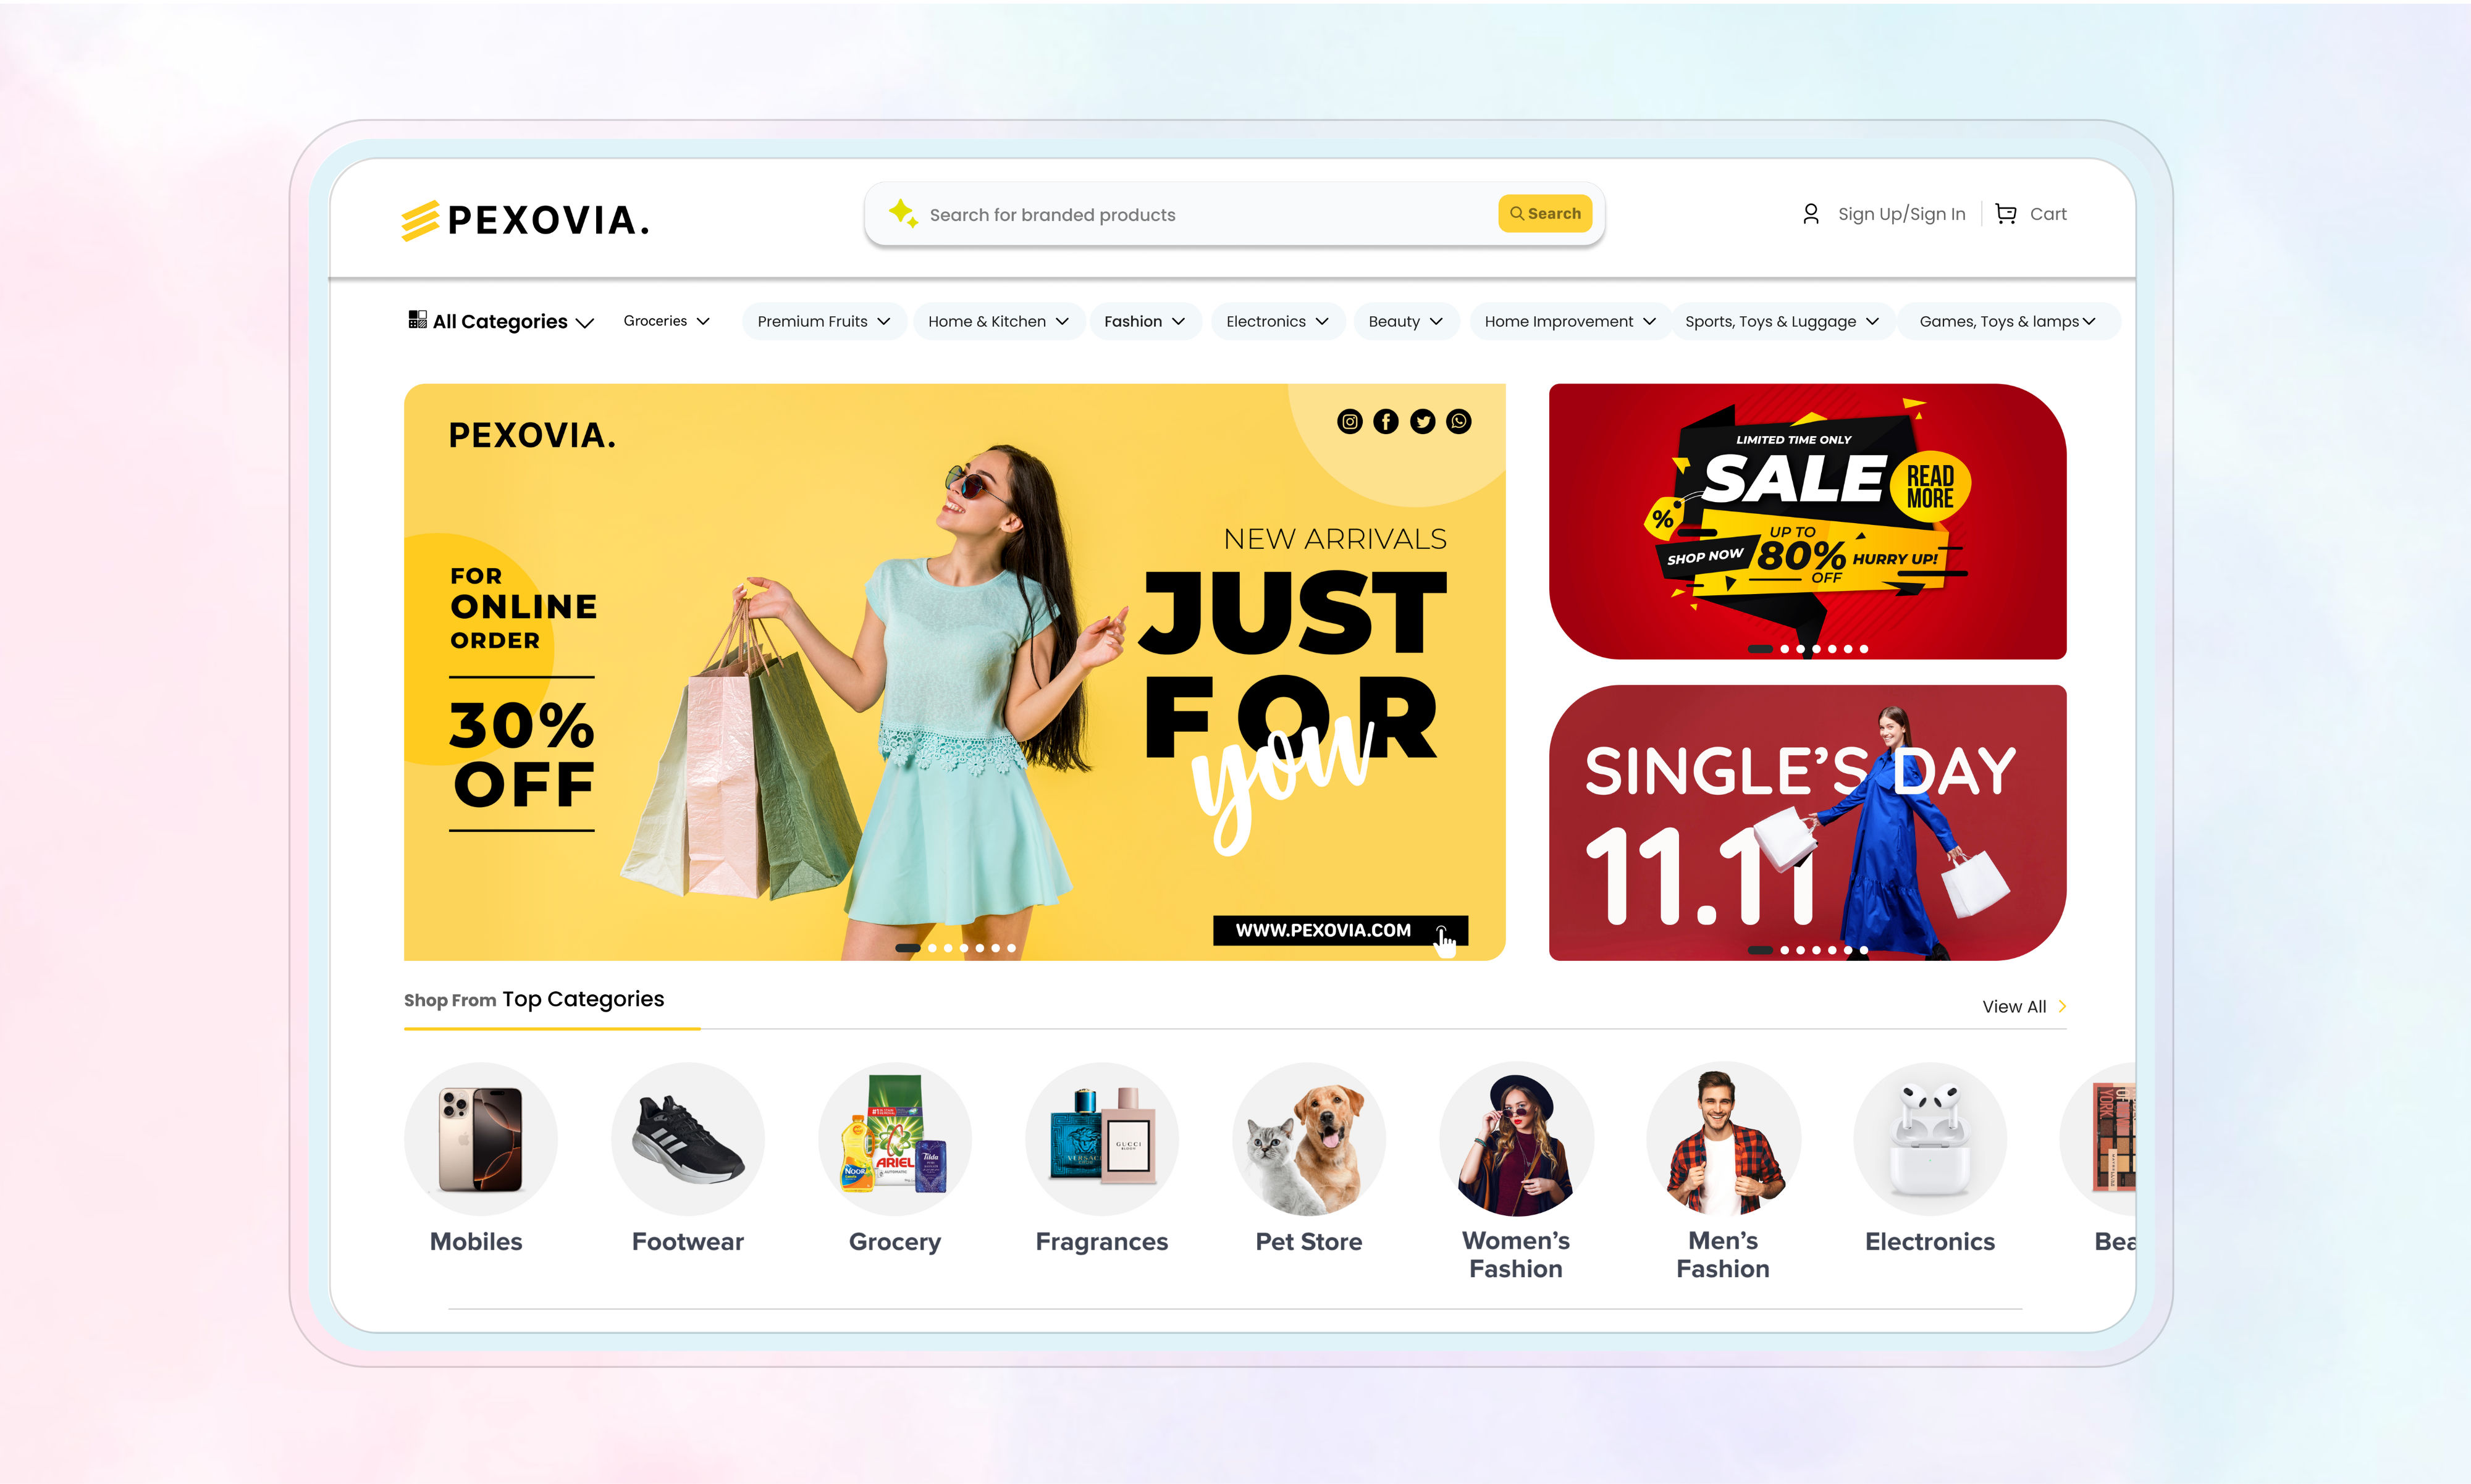Select the Footwear category image
Viewport: 2471px width, 1484px height.
[x=688, y=1139]
